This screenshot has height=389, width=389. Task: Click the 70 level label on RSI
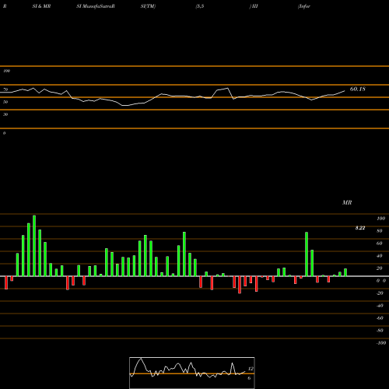(x=5, y=89)
